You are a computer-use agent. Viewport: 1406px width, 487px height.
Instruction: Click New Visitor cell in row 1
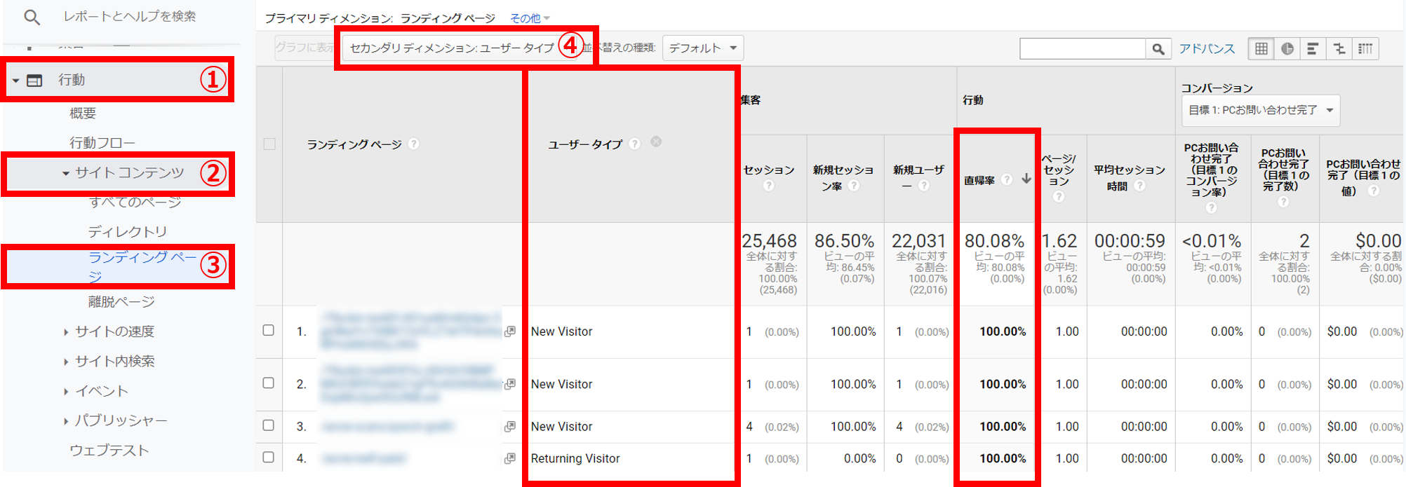(561, 331)
